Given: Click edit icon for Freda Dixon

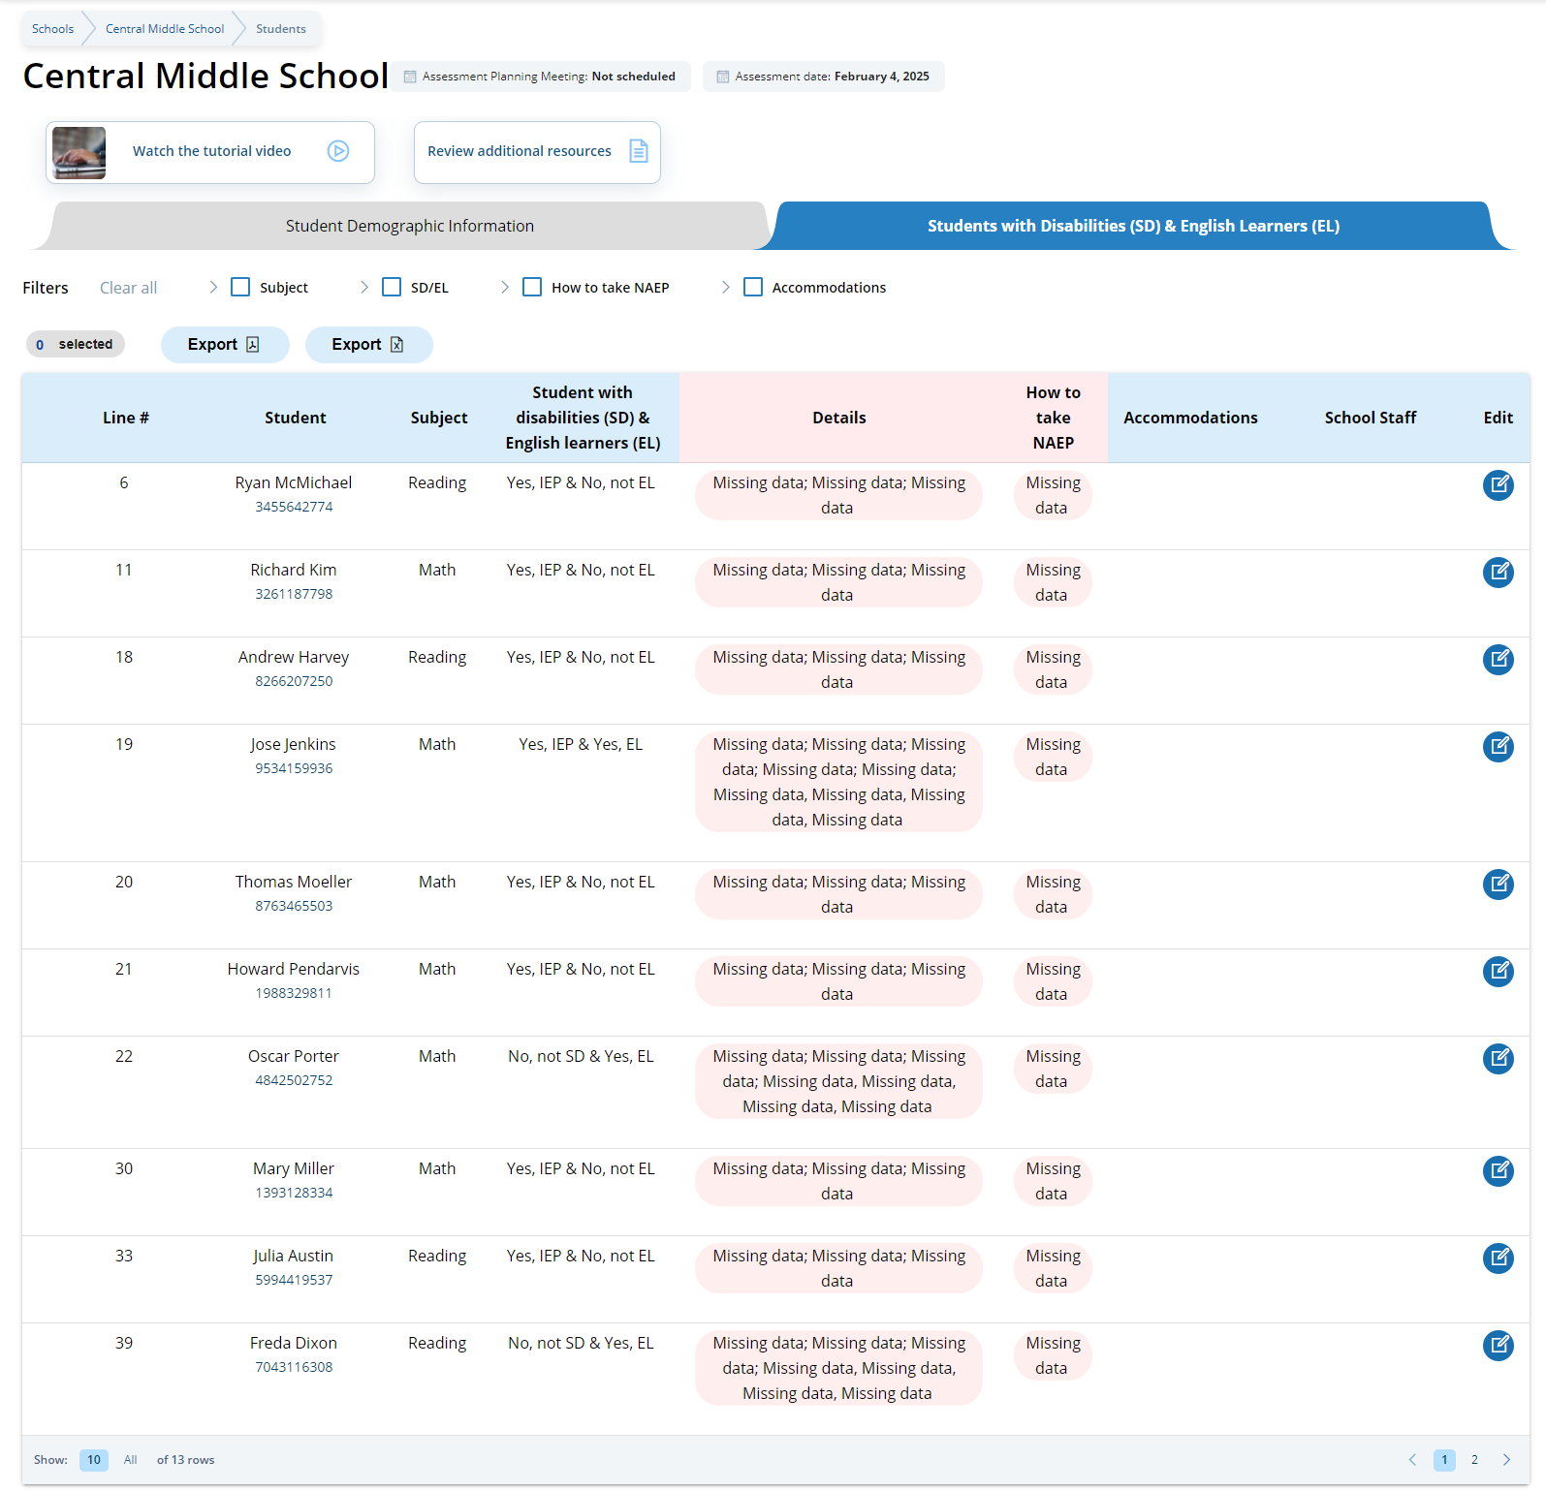Looking at the screenshot, I should pos(1498,1346).
